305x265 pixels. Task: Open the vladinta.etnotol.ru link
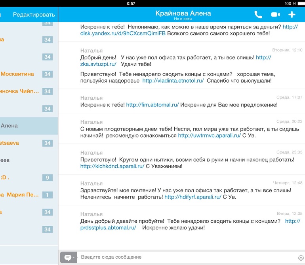pos(173,81)
